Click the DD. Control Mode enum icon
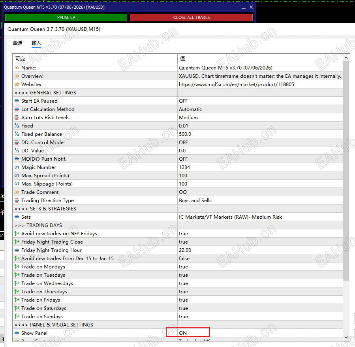355x347 pixels. click(17, 143)
